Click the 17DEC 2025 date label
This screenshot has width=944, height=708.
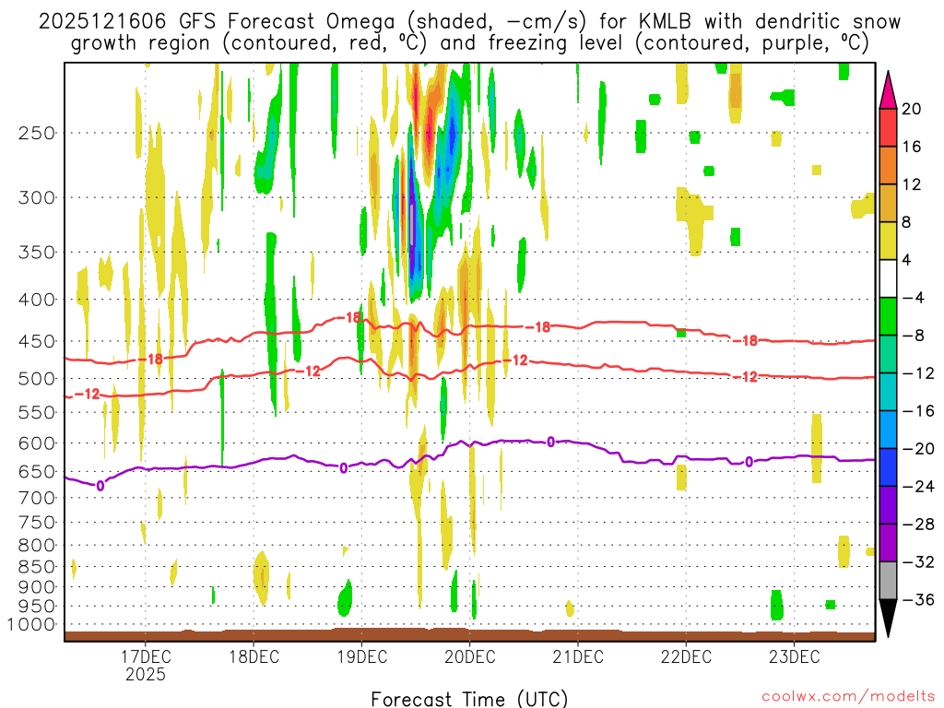pyautogui.click(x=145, y=665)
